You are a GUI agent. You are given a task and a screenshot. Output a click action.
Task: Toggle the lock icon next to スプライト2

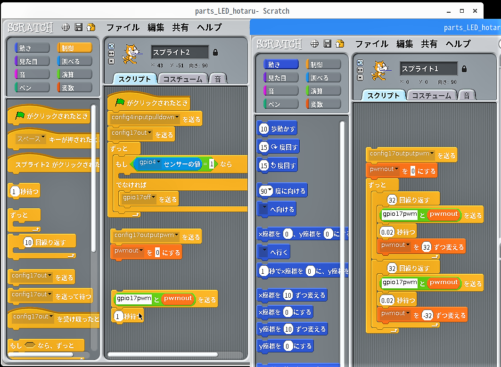point(215,52)
